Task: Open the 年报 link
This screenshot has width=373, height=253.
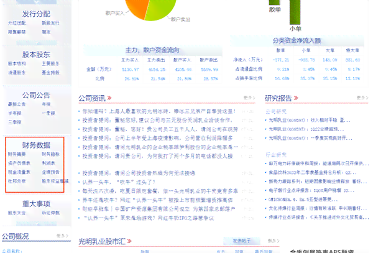Action: [x=46, y=104]
